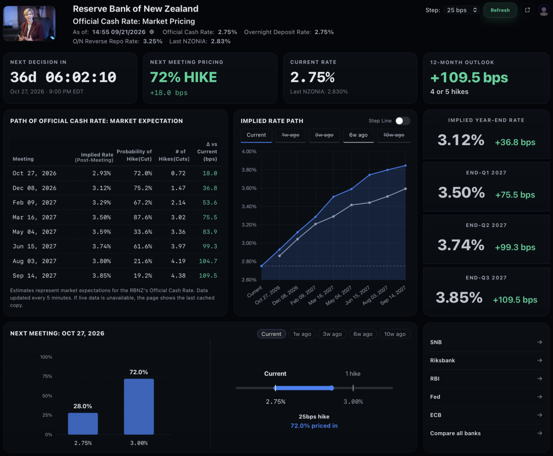The image size is (553, 456).
Task: Select 10w ago in Next Meeting panel
Action: 395,334
